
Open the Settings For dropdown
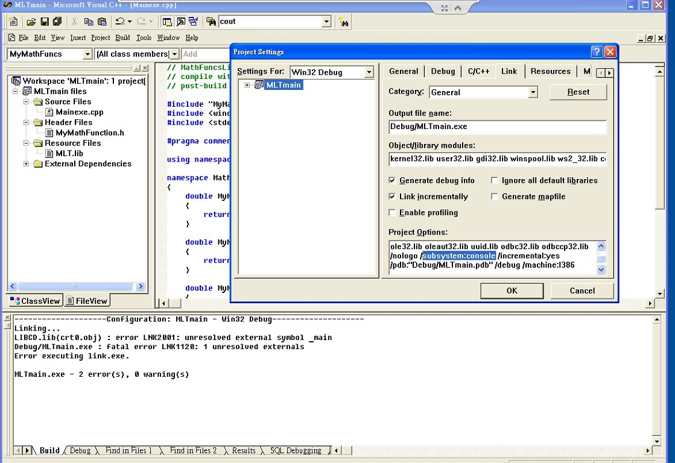click(369, 72)
